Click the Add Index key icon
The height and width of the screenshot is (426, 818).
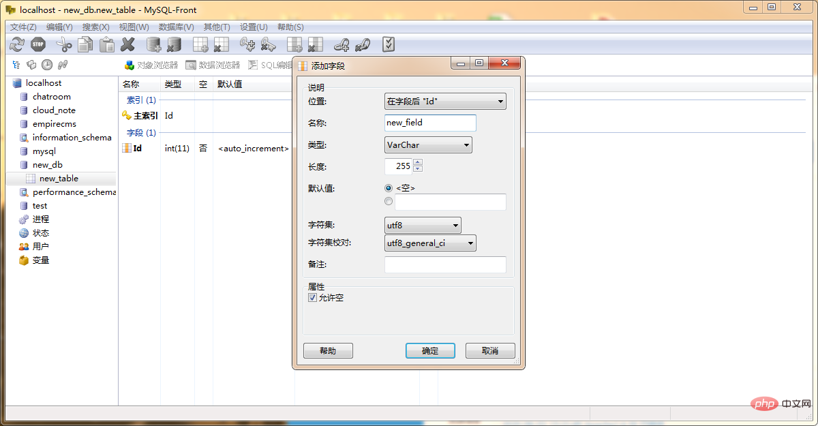[247, 45]
